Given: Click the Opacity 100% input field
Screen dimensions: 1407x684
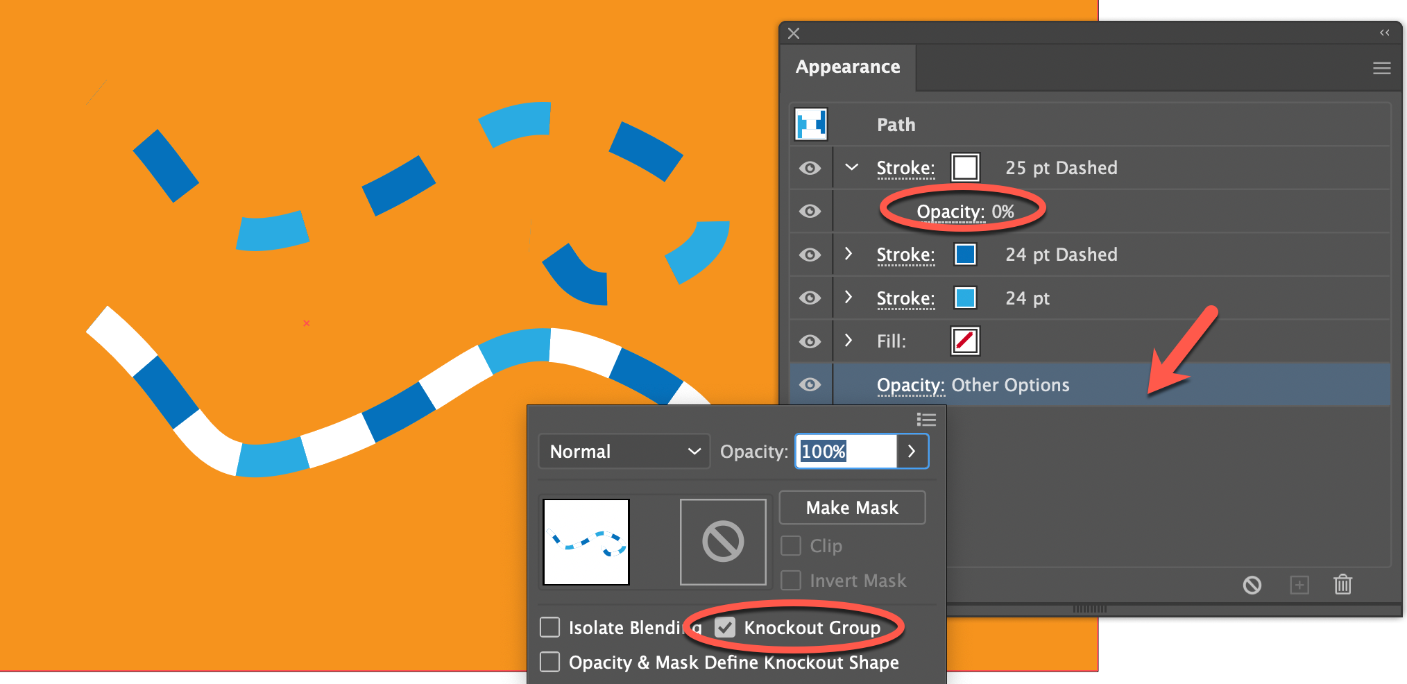Looking at the screenshot, I should 844,451.
